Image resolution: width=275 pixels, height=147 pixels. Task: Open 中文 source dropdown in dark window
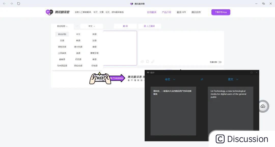click(x=170, y=79)
